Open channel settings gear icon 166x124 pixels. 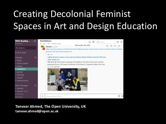point(93,42)
